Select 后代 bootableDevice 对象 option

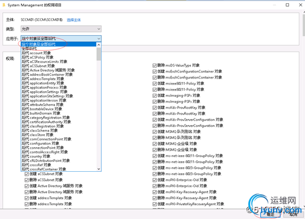coord(58,109)
